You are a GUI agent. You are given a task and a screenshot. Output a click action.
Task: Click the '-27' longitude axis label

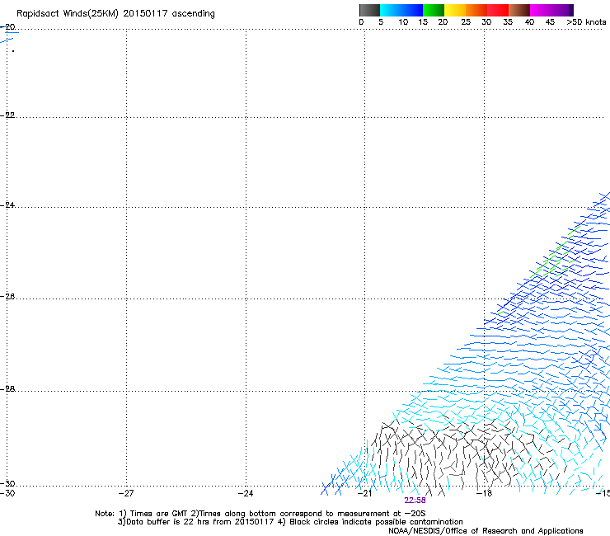tap(126, 493)
